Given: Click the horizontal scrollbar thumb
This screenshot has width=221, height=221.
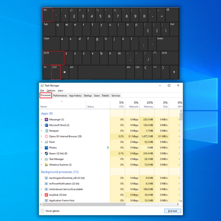Looking at the screenshot, I should [84, 204].
